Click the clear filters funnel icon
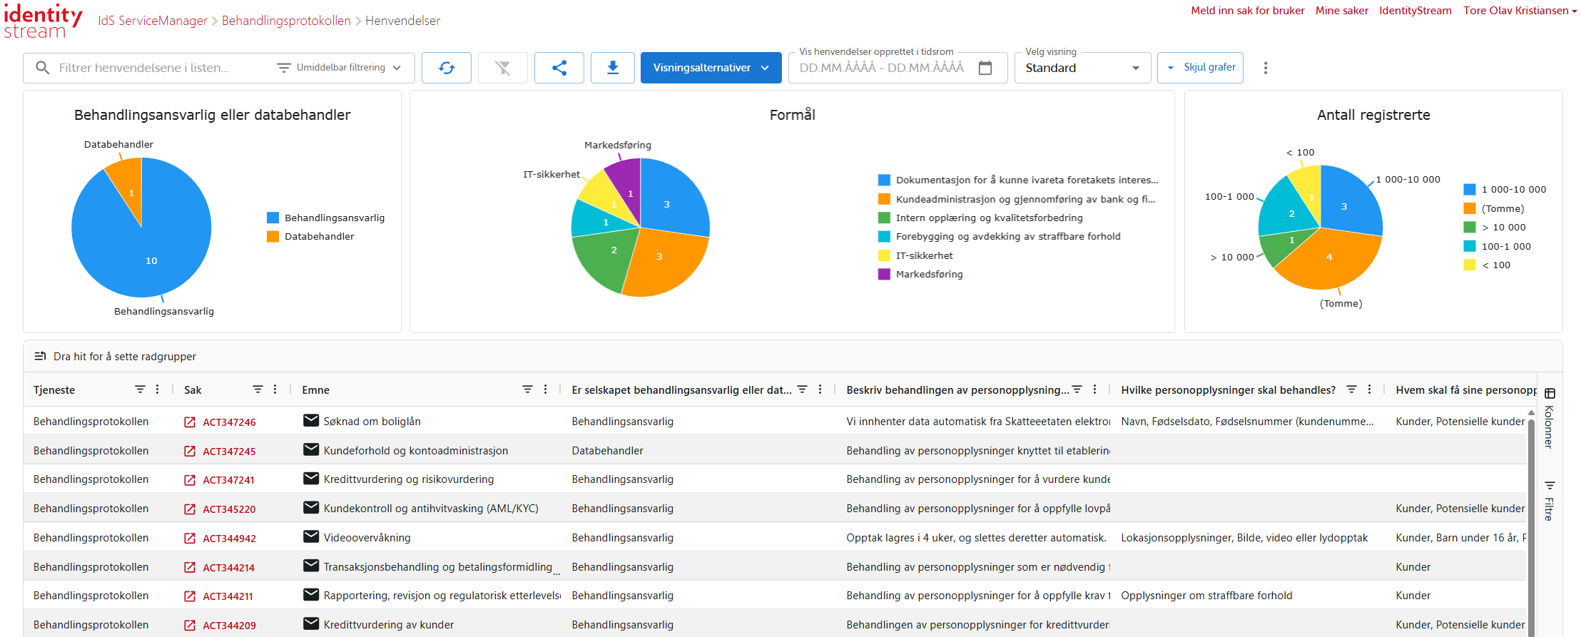Screen dimensions: 1581x637 point(503,68)
